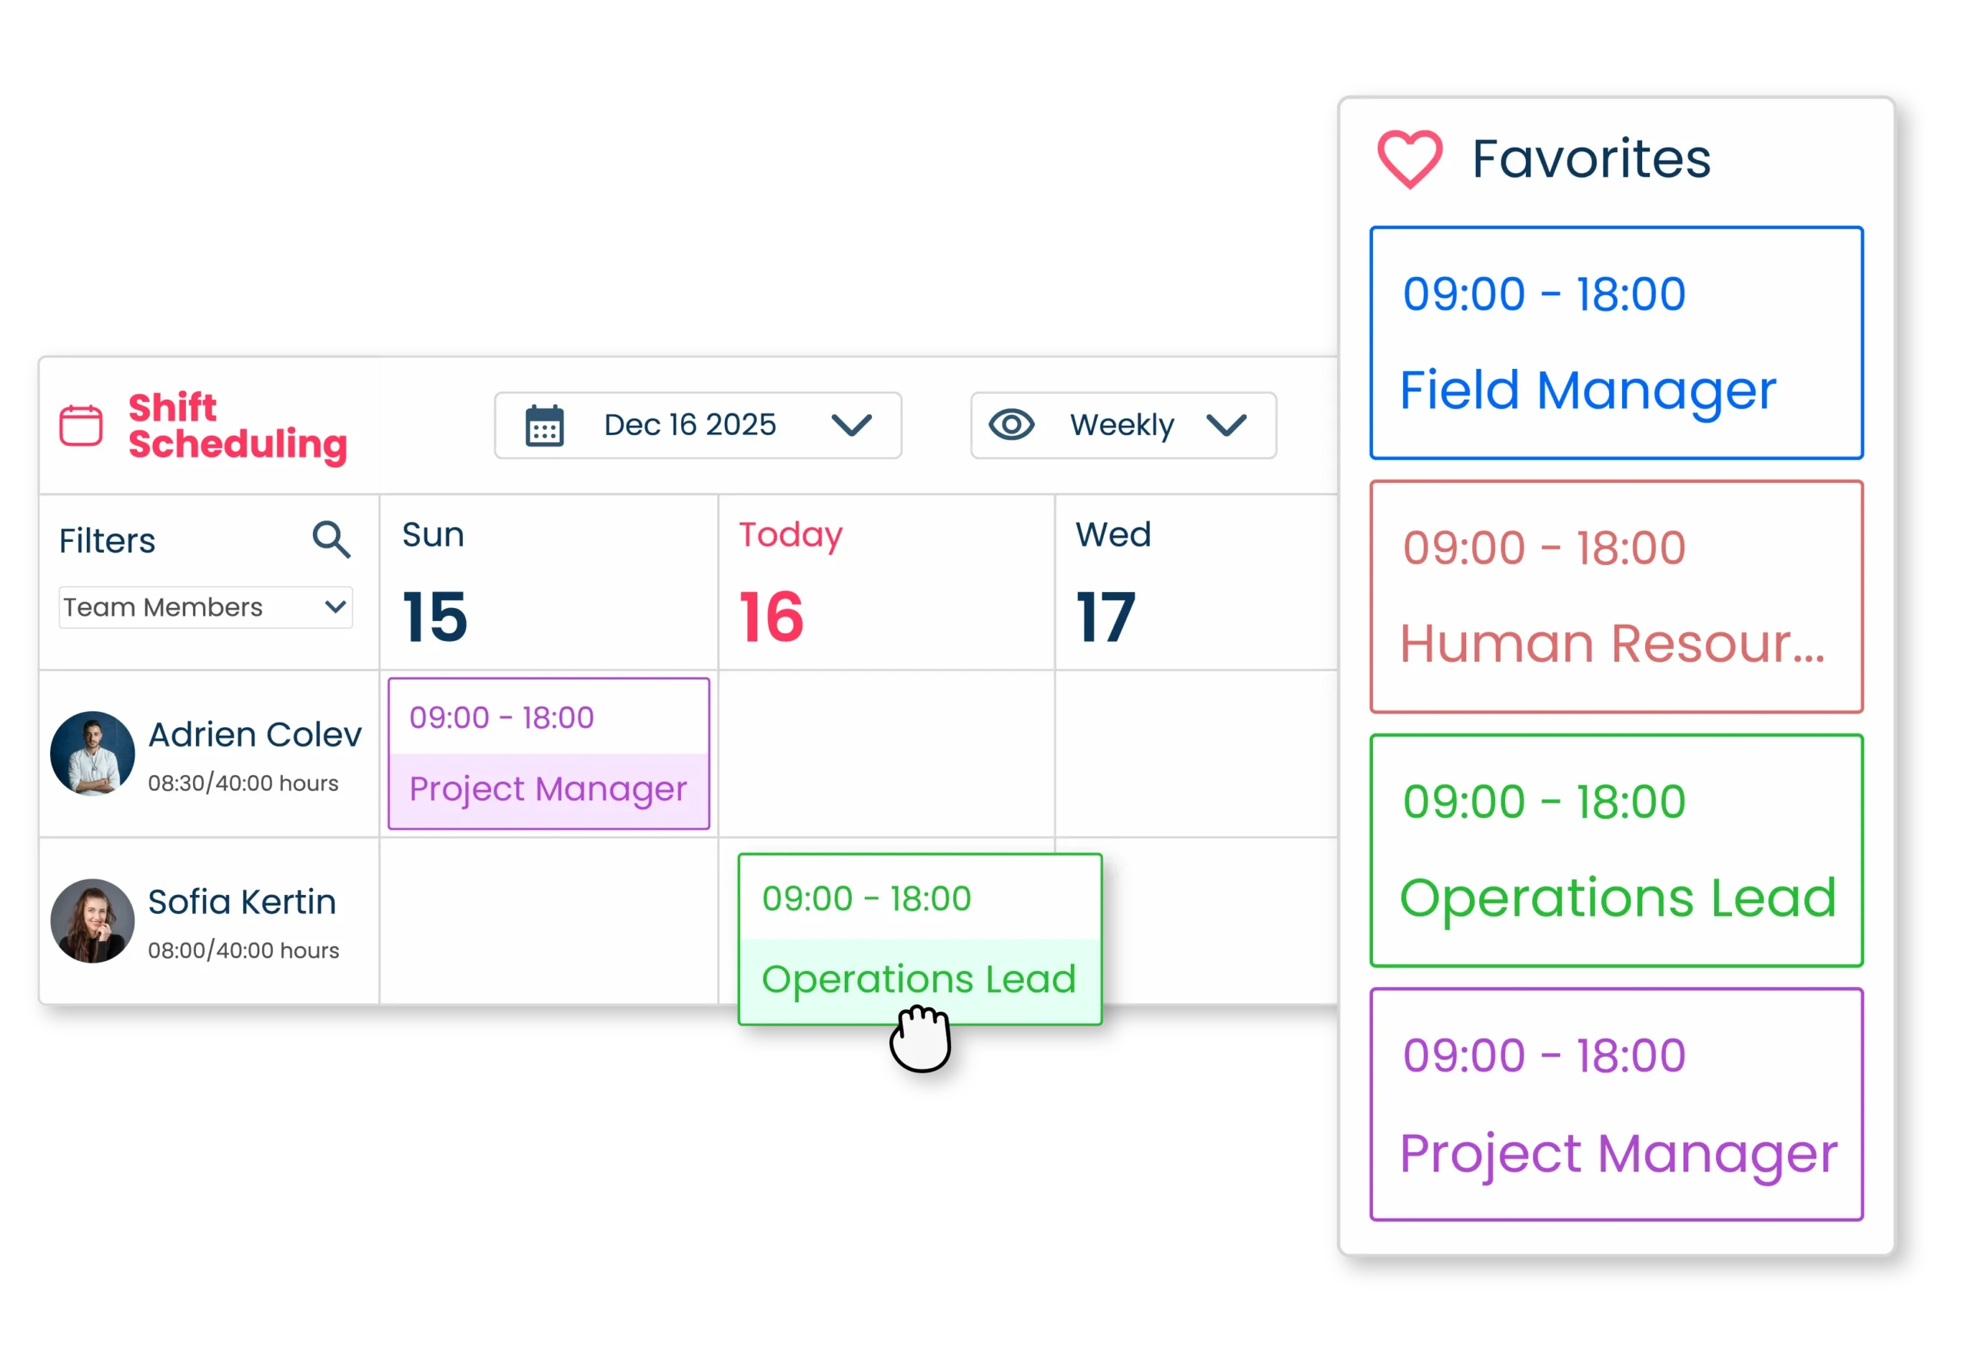Select the Human Resources favorite shift card
The width and height of the screenshot is (1968, 1353).
[x=1615, y=597]
